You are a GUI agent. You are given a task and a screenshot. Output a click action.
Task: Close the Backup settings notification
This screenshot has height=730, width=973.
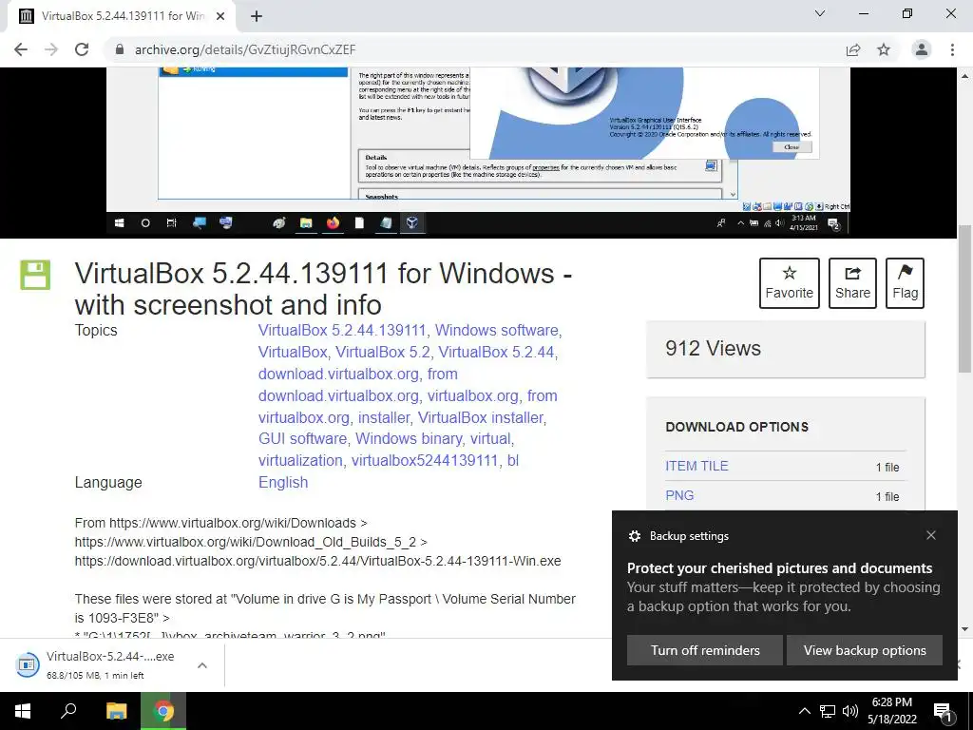(x=931, y=535)
